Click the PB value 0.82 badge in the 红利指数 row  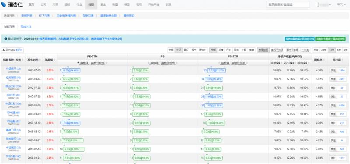tap(141, 79)
